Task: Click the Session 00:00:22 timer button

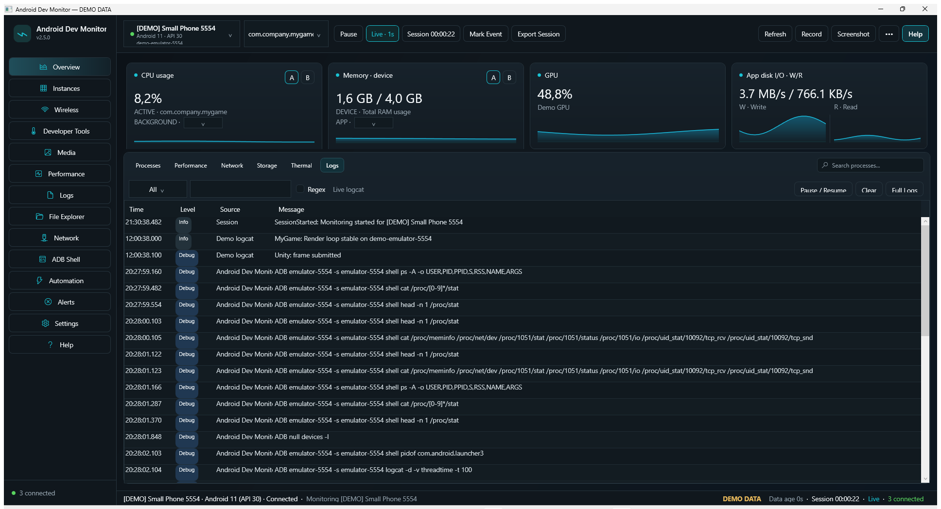Action: coord(431,34)
